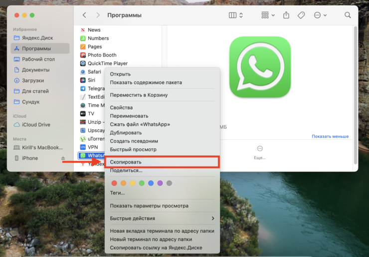The height and width of the screenshot is (257, 369).
Task: Apply the yellow color tag
Action: (x=133, y=183)
